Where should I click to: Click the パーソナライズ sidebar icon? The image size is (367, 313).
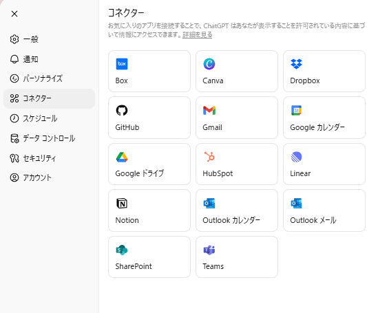pos(14,78)
